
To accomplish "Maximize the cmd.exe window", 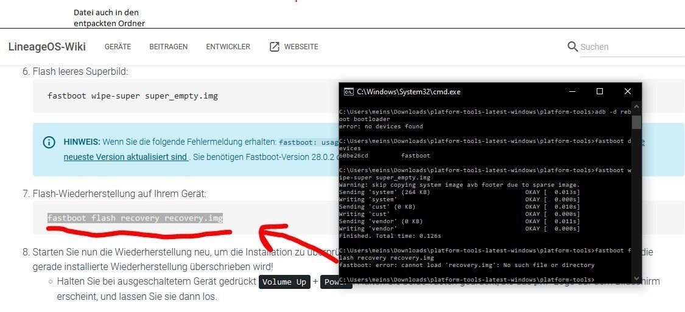I will click(600, 91).
